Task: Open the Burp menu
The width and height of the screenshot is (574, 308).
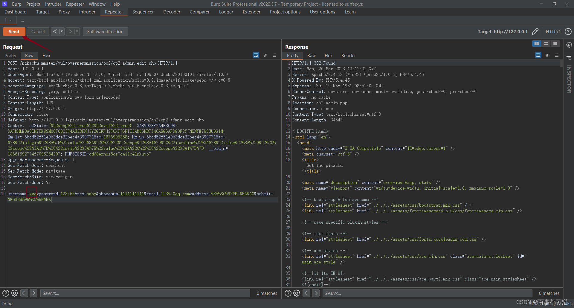Action: (x=17, y=4)
